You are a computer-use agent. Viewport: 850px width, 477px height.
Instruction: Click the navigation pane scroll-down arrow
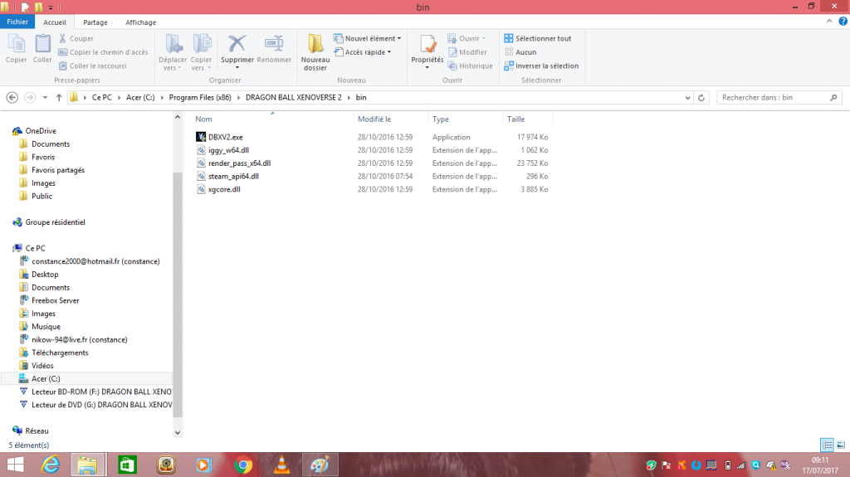(x=178, y=432)
